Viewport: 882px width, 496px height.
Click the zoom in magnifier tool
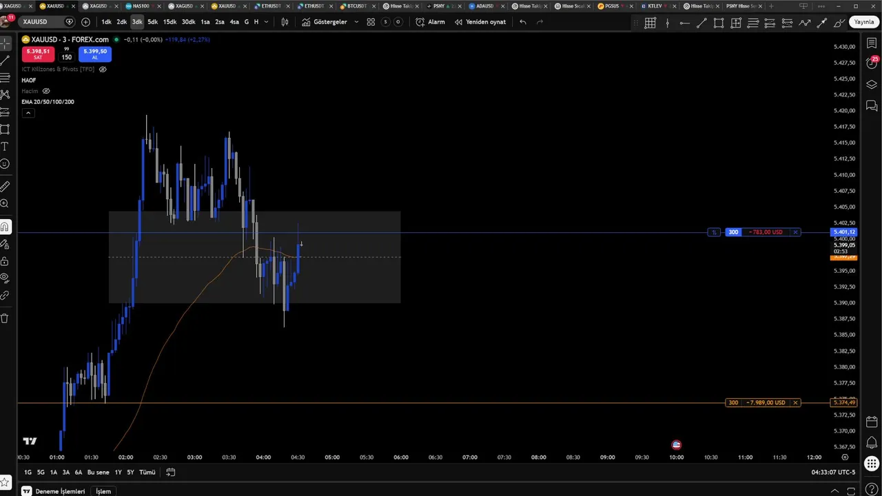pyautogui.click(x=5, y=204)
